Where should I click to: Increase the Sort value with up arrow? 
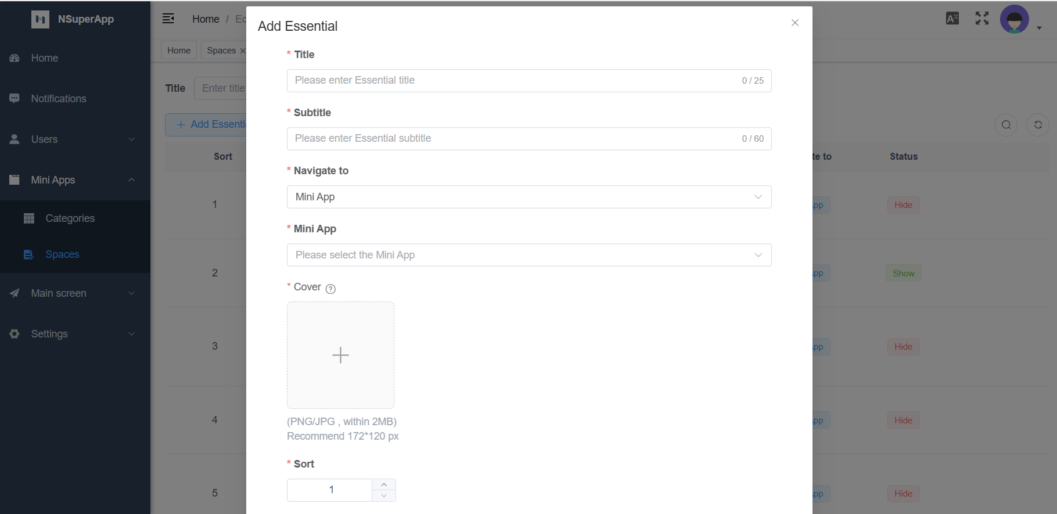coord(384,484)
